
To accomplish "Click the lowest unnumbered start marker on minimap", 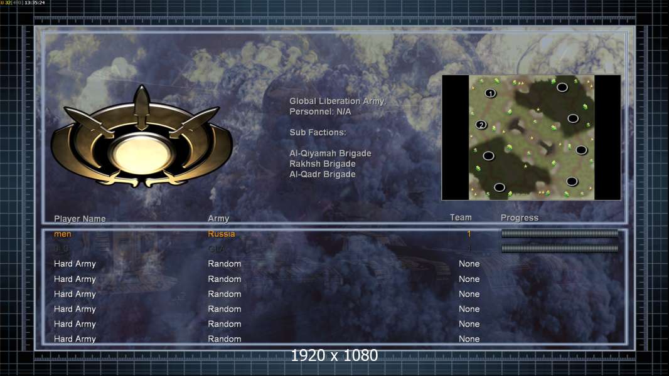I will (500, 187).
